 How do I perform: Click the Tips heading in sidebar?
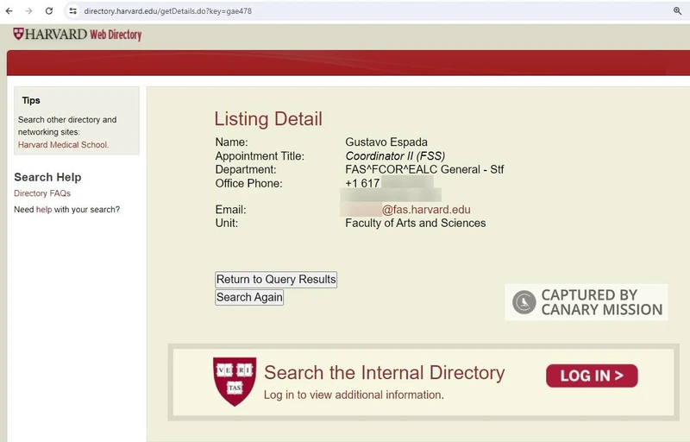click(31, 100)
